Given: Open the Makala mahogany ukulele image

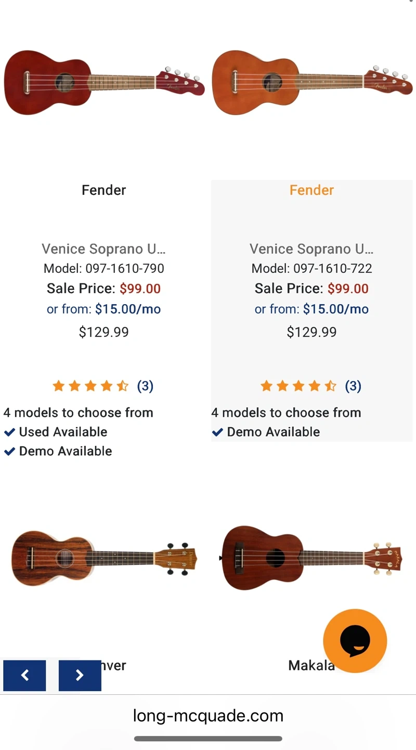Looking at the screenshot, I should pos(312,558).
